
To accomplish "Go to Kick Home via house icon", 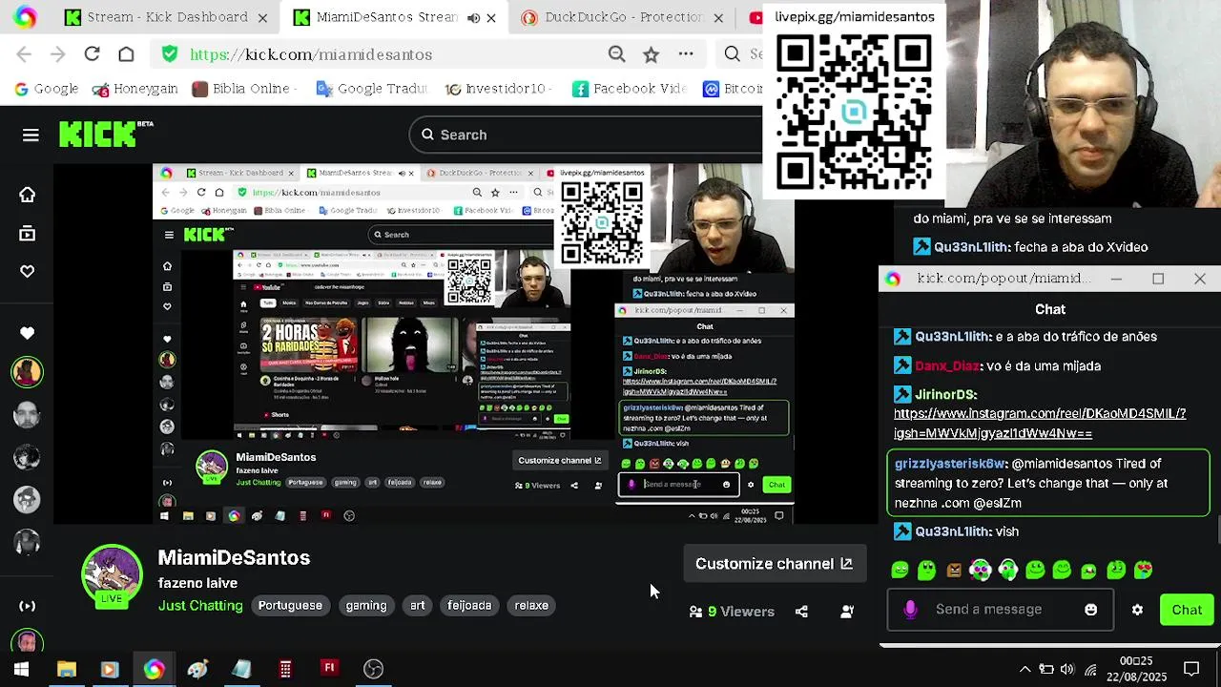I will pyautogui.click(x=27, y=195).
